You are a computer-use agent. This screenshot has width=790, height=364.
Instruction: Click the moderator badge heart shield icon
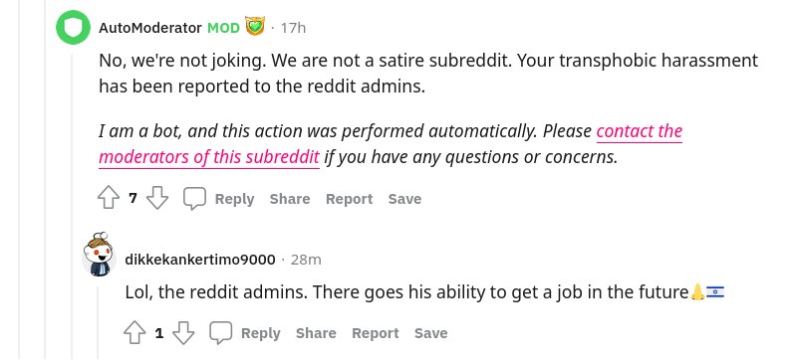pyautogui.click(x=255, y=26)
